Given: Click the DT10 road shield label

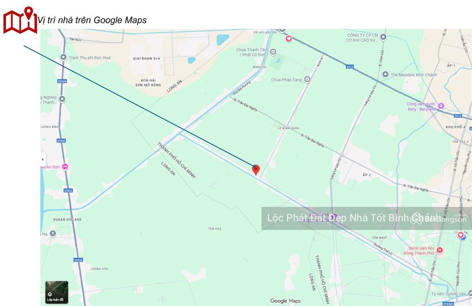Looking at the screenshot, I should [x=349, y=67].
